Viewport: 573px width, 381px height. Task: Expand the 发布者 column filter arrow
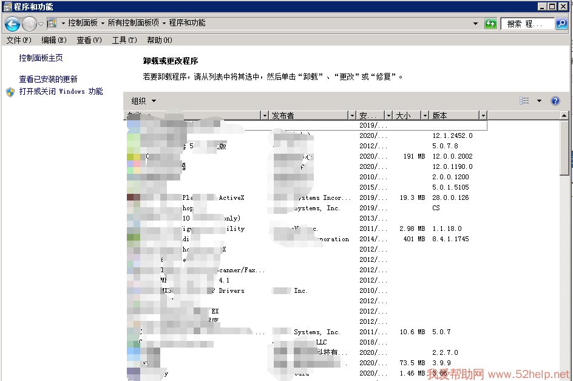coord(351,115)
